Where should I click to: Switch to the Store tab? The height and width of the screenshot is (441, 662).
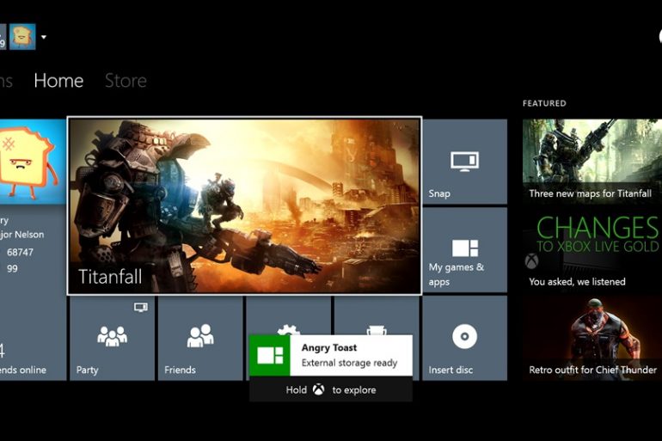[126, 81]
